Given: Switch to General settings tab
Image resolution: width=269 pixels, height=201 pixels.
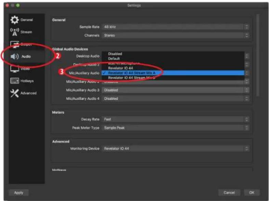Looking at the screenshot, I should (27, 20).
